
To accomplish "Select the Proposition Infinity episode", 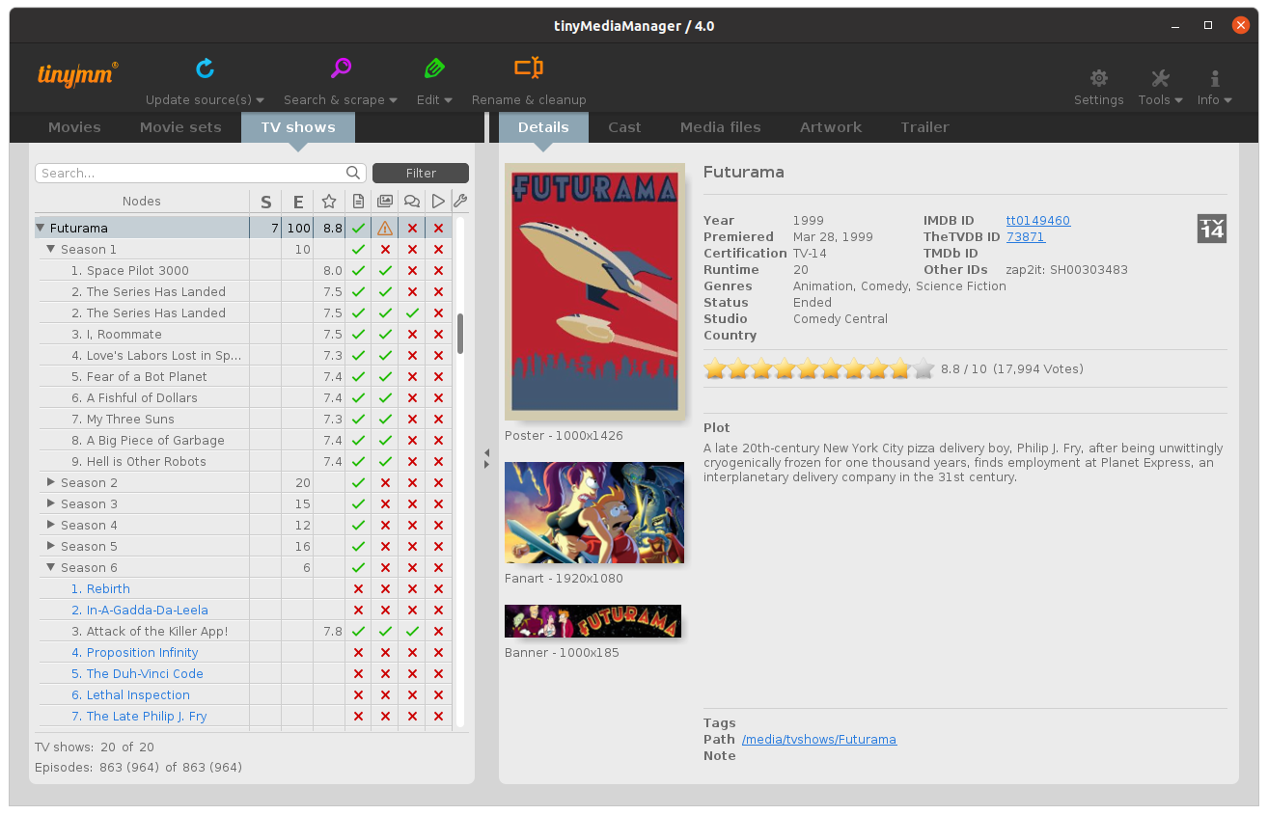I will tap(142, 653).
